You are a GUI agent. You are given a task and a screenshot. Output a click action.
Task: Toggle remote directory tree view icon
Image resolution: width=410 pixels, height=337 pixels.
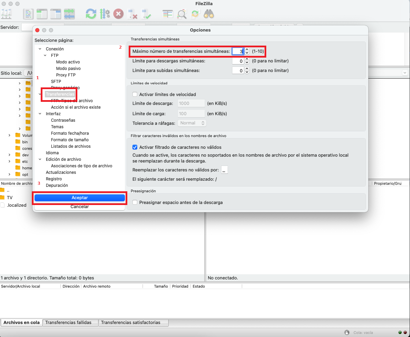tap(55, 14)
